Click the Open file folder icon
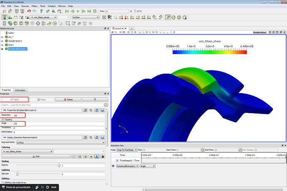This screenshot has width=287, height=191. (x=4, y=11)
